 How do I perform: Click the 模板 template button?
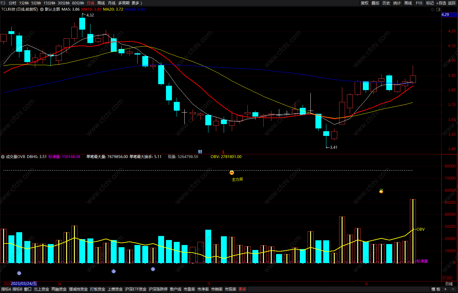tap(436, 289)
